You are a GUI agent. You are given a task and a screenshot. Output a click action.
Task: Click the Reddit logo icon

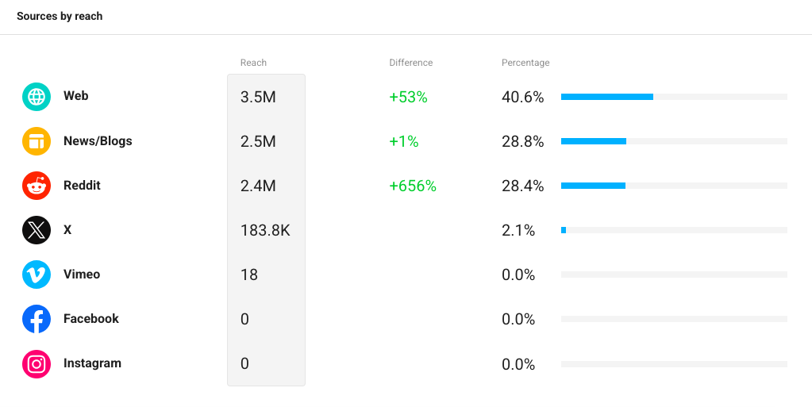pyautogui.click(x=37, y=186)
